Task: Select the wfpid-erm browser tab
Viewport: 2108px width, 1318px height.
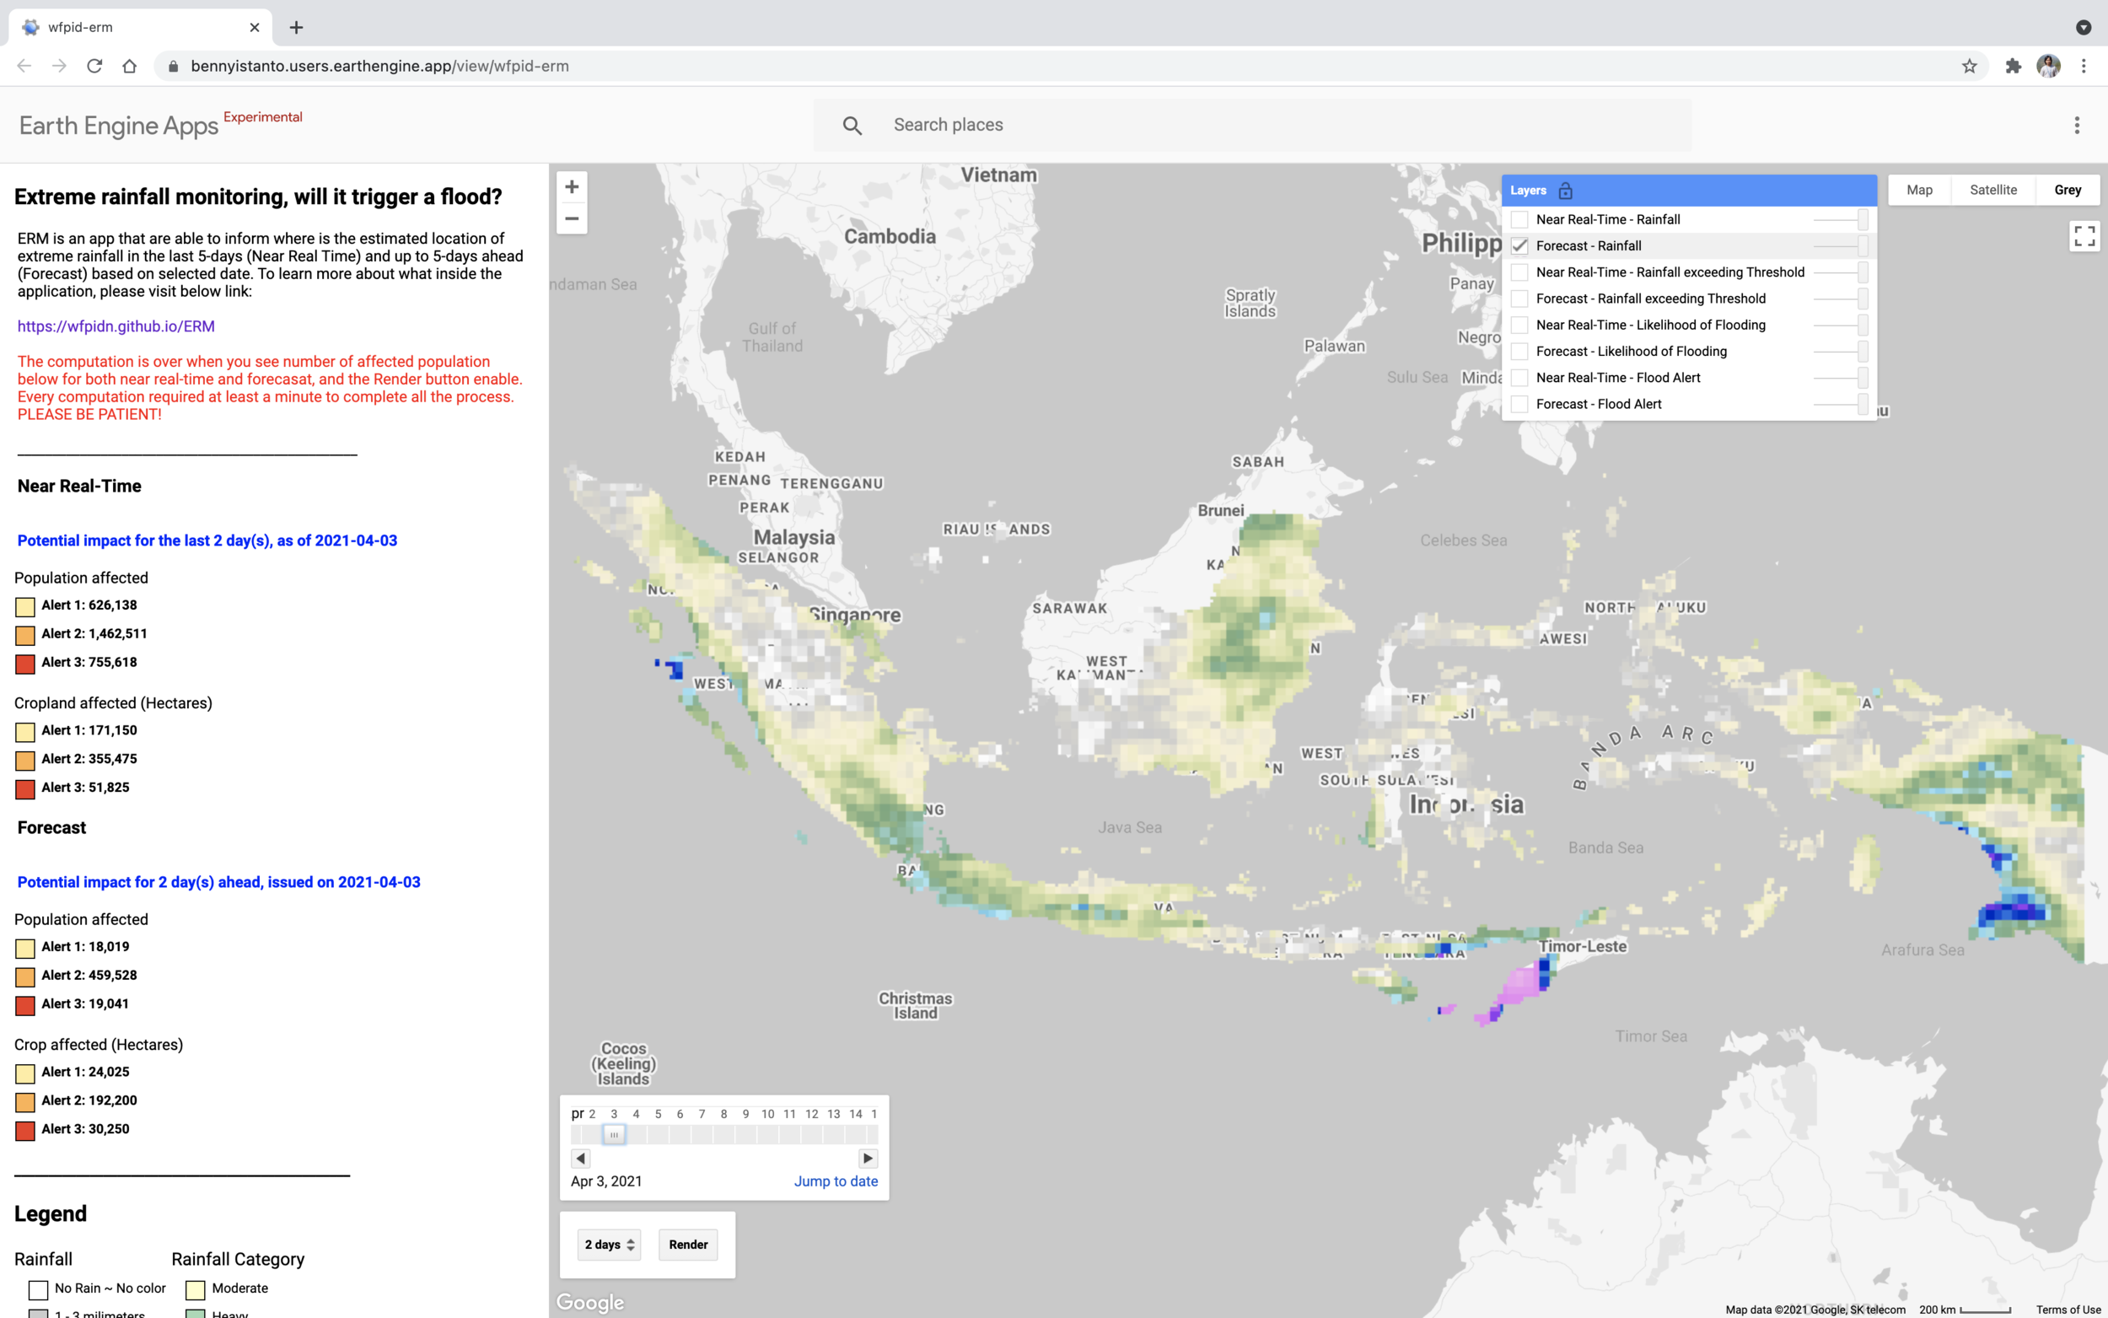Action: (139, 28)
